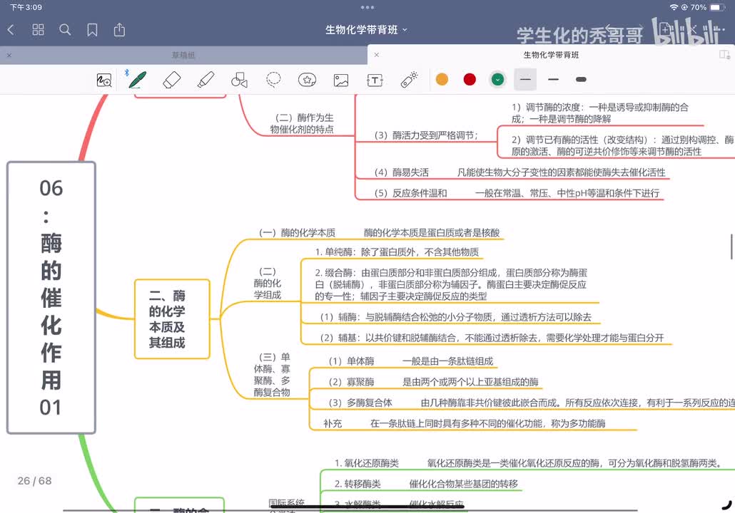Click the (5) 反应条件温和 item
735x513 pixels.
tap(410, 193)
